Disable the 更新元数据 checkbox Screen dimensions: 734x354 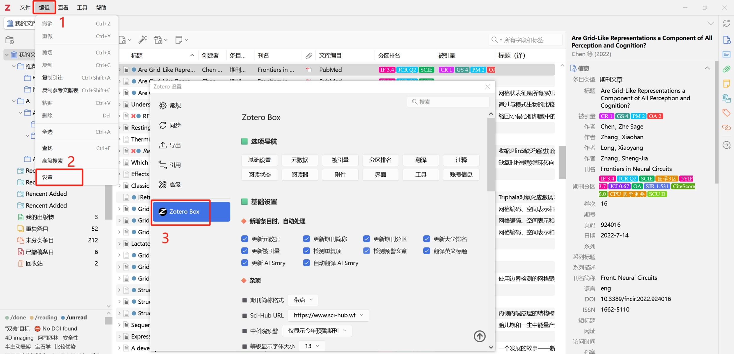(245, 239)
